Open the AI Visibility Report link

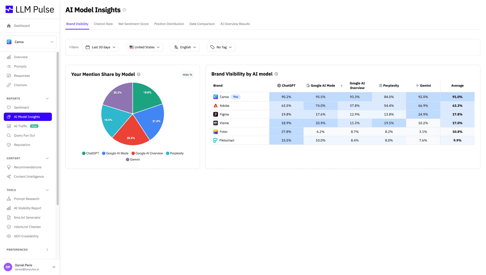point(27,208)
